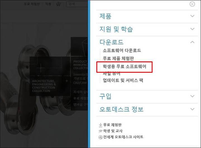Image resolution: width=201 pixels, height=148 pixels.
Task: Select 업데이트 및 서비스 팩 menu item
Action: pos(123,80)
